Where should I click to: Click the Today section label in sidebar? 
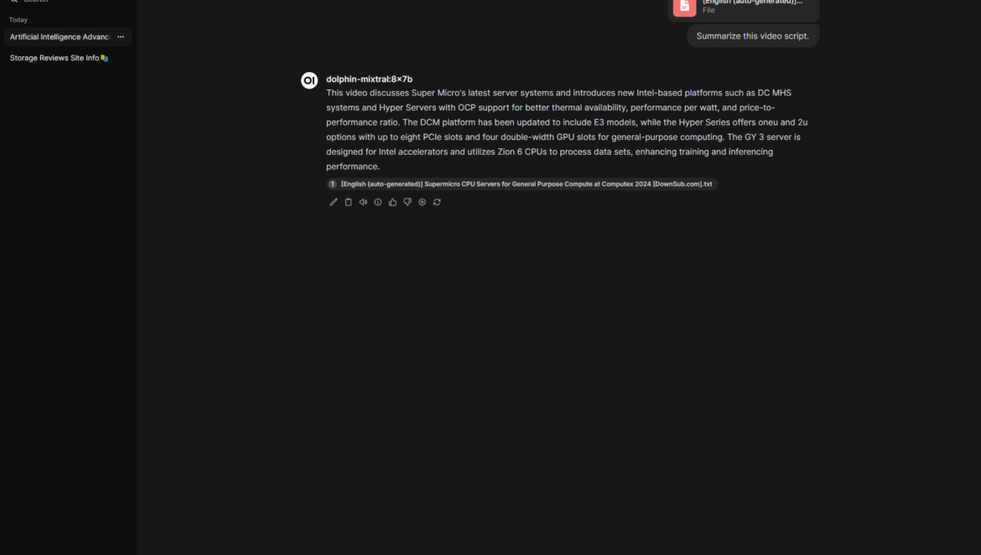click(18, 20)
